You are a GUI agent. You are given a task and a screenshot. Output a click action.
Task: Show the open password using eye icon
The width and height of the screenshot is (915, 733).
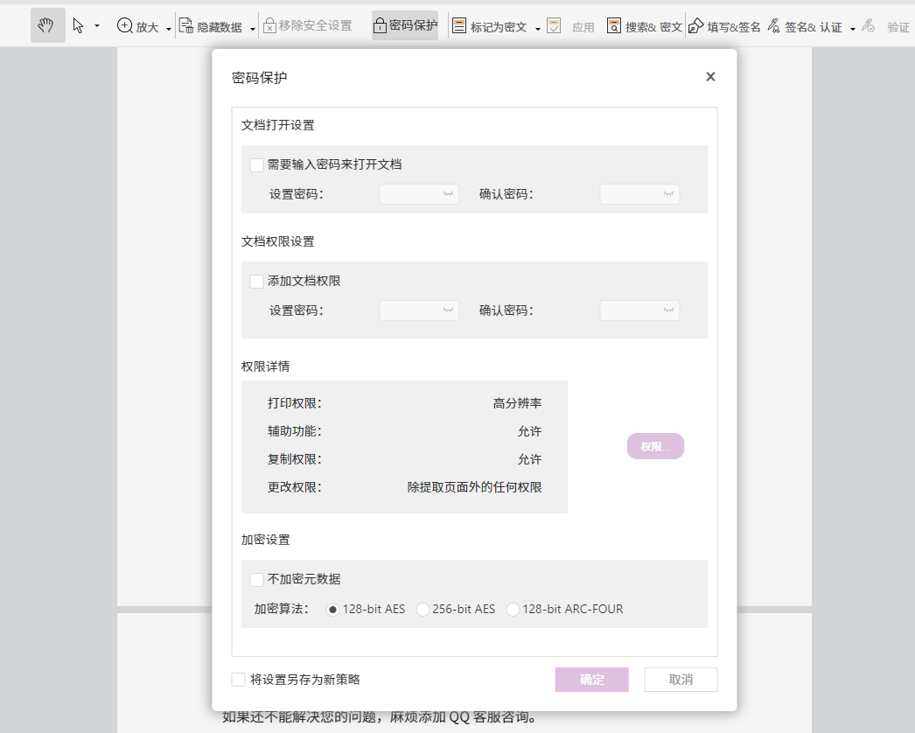pyautogui.click(x=449, y=194)
